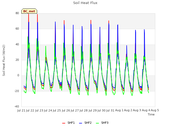Click the x-axis label Jul 21
The height and width of the screenshot is (128, 171).
click(21, 110)
